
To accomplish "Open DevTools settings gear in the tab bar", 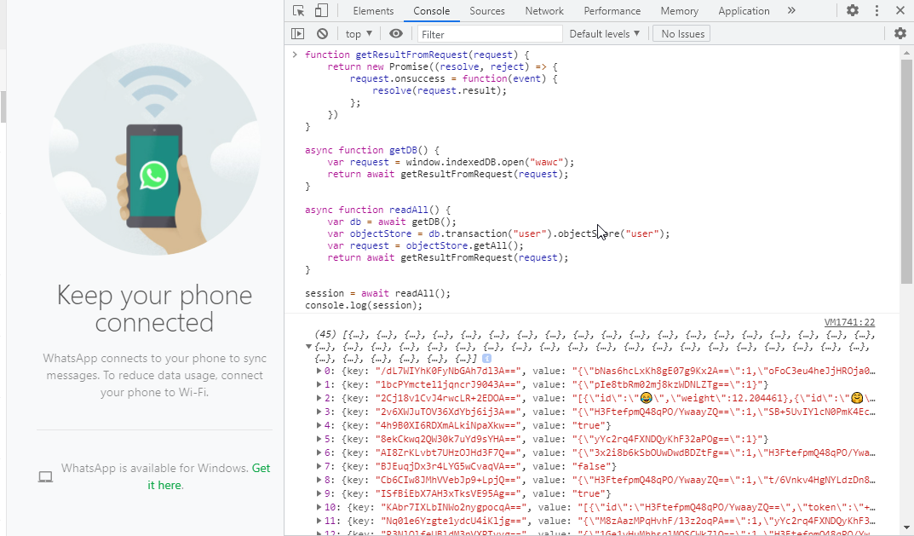I will coord(852,10).
